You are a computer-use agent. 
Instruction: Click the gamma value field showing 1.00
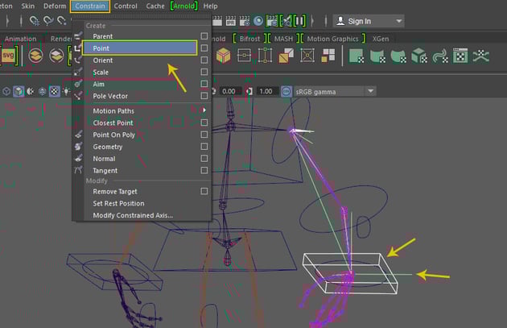(266, 91)
